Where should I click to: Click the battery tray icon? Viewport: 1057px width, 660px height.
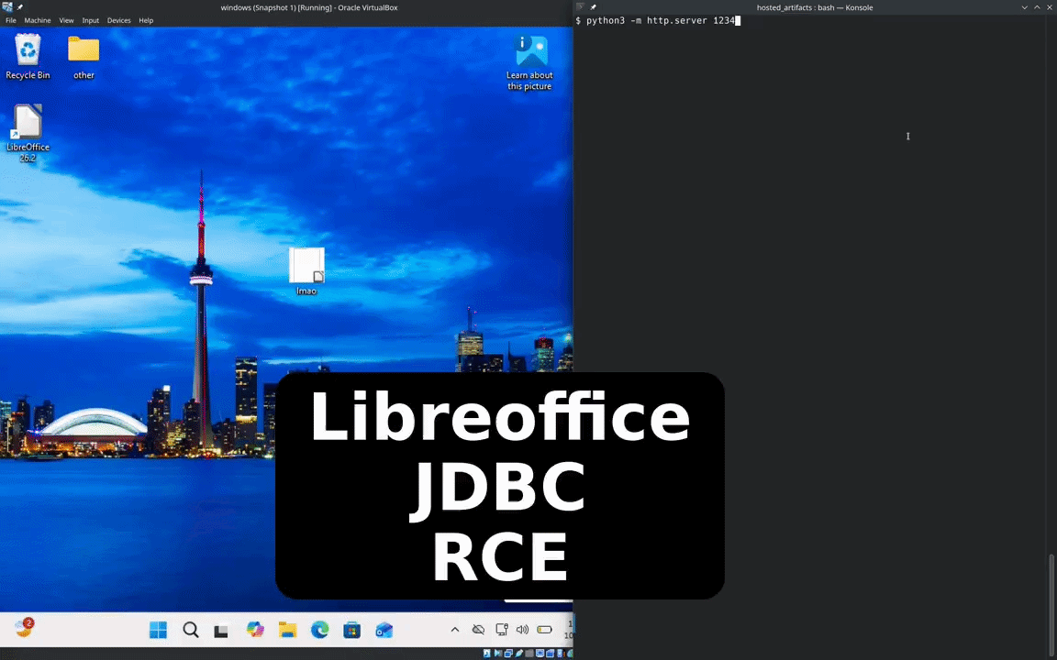[x=545, y=630]
